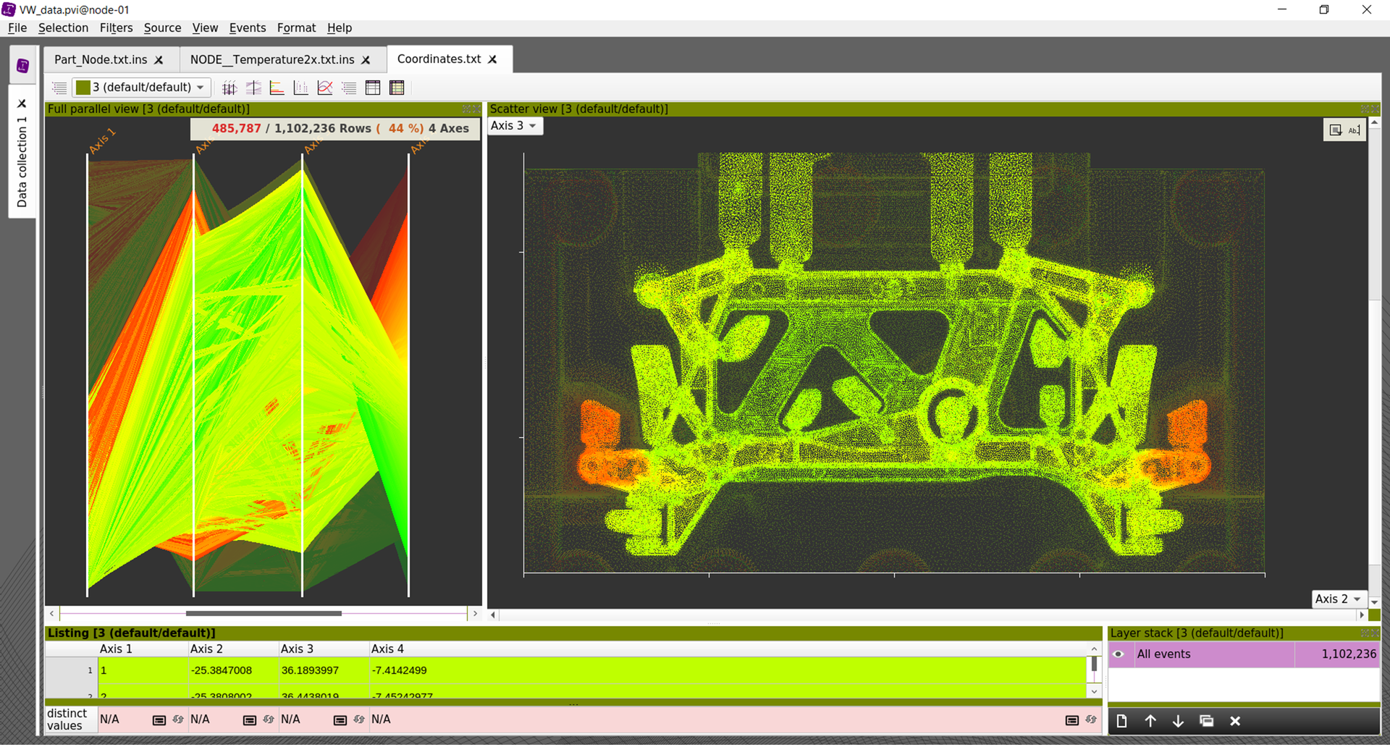Expand the Axis 2 horizontal axis dropdown

[1338, 599]
